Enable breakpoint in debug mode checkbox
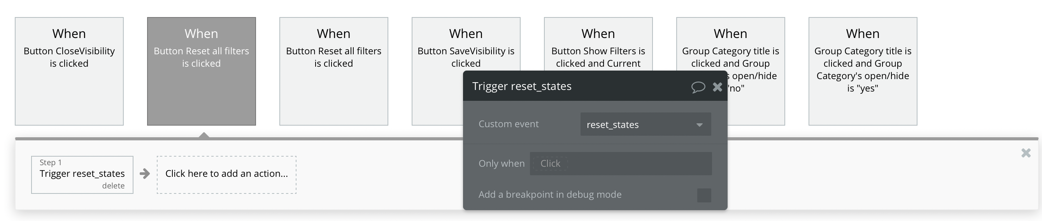The width and height of the screenshot is (1042, 221). (704, 195)
